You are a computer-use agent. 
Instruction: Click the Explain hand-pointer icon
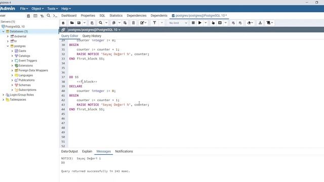[x=213, y=23]
